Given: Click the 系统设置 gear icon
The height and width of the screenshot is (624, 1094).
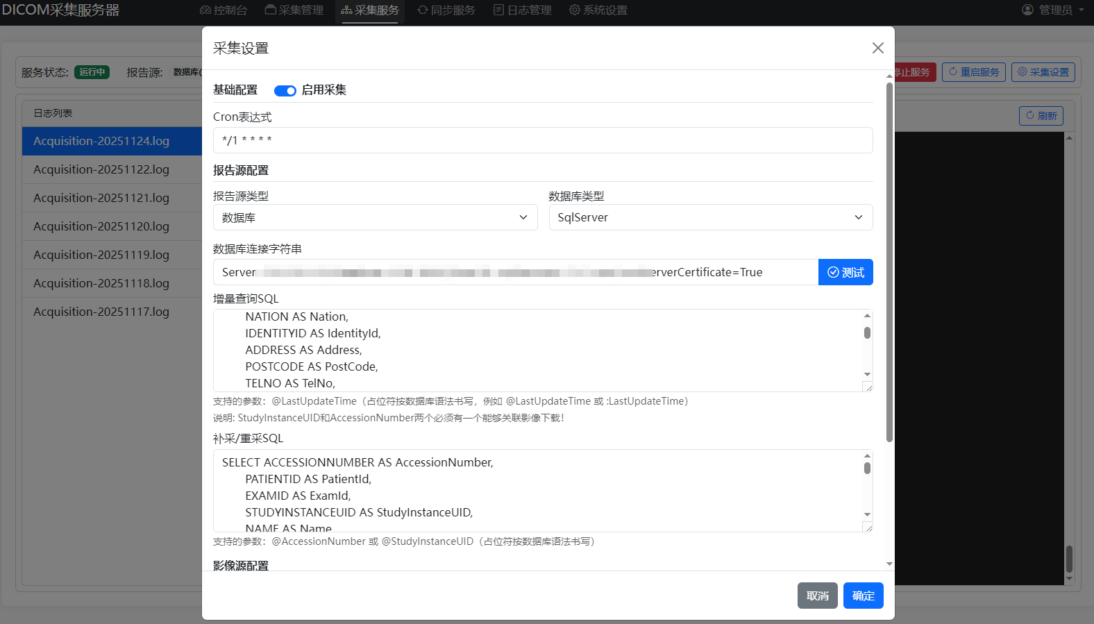Looking at the screenshot, I should [575, 10].
